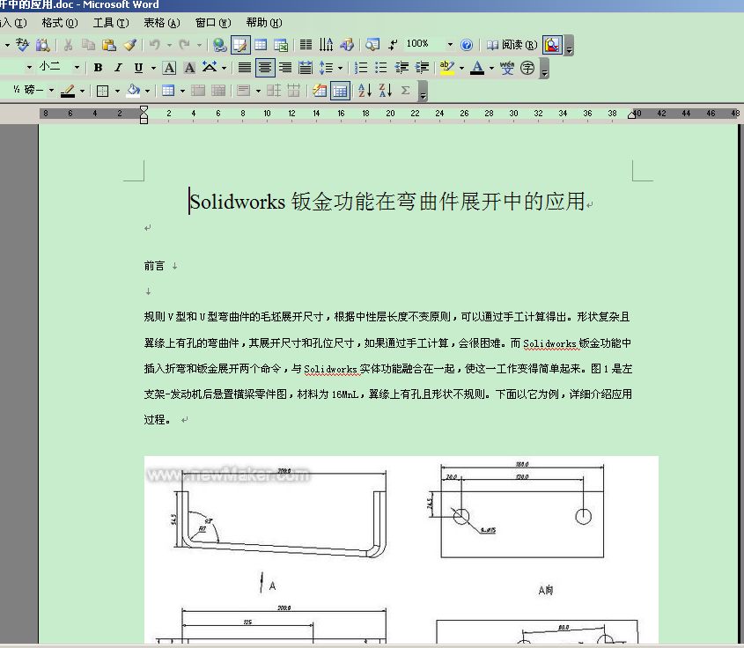Click the right indent marker on ruler
744x648 pixels.
click(631, 115)
